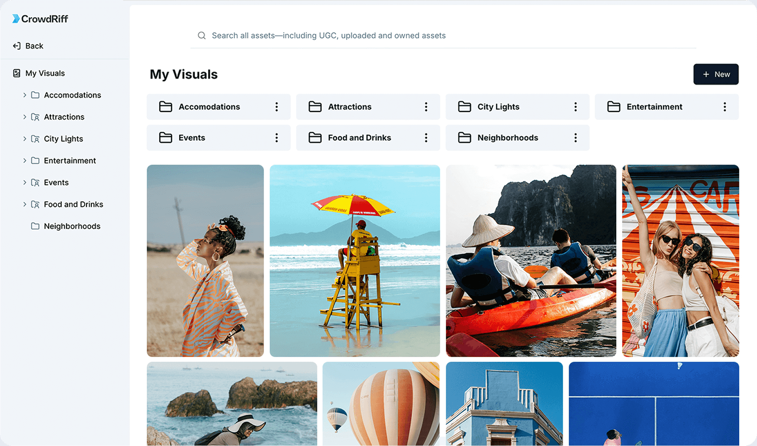Viewport: 757px width, 446px height.
Task: Click folder icon on Events card
Action: [x=165, y=138]
